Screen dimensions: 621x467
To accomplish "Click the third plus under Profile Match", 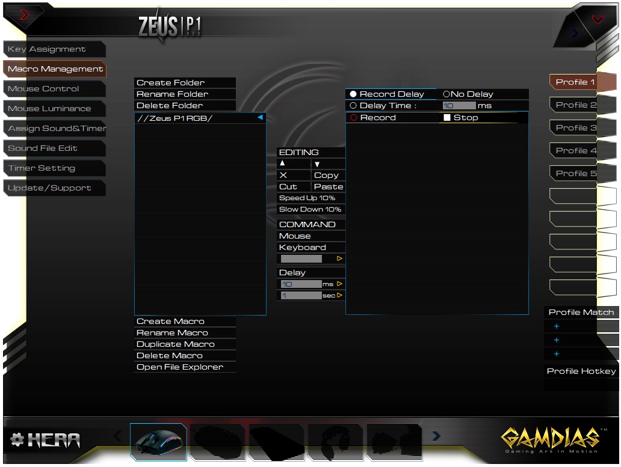I will (557, 354).
